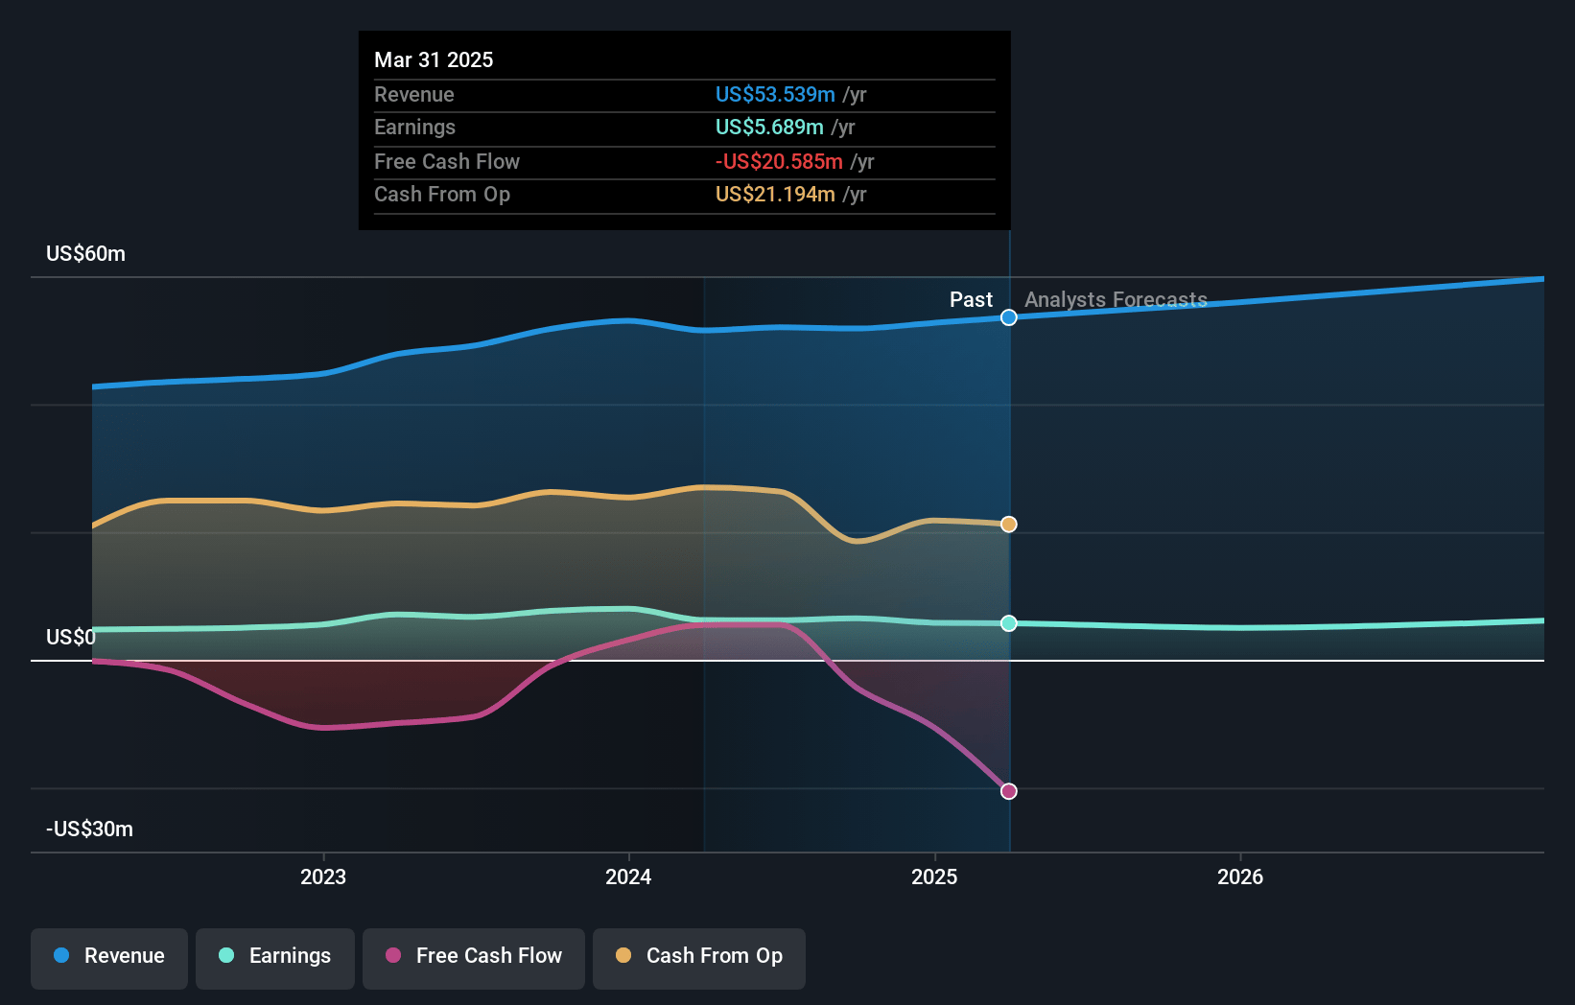The height and width of the screenshot is (1005, 1575).
Task: Click the US$60m axis label
Action: coord(85,254)
